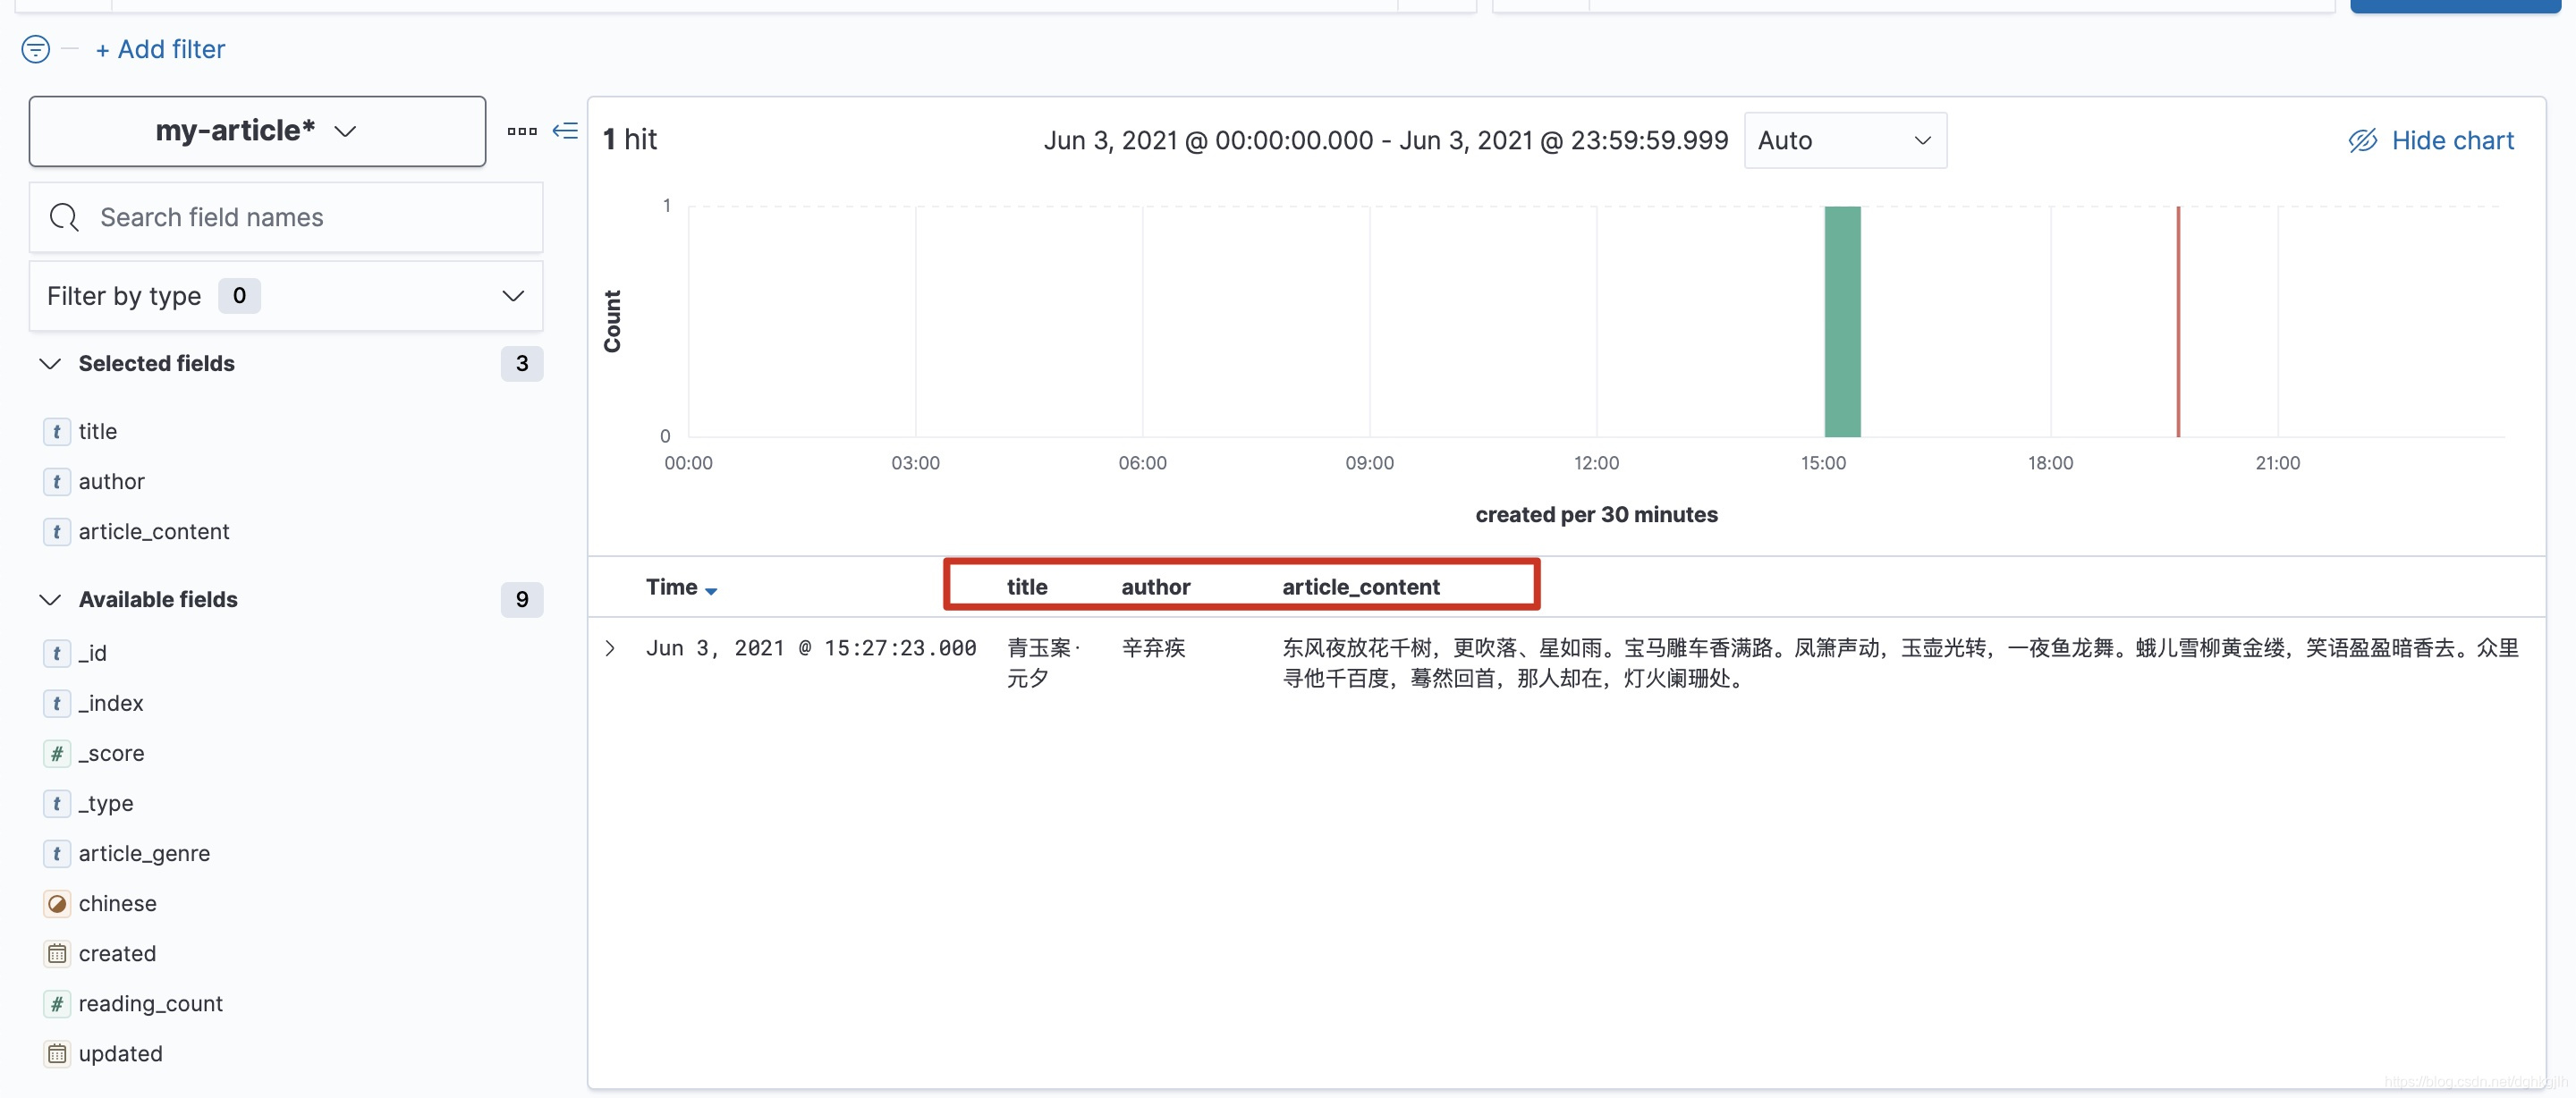Open the my-article* index pattern dropdown
This screenshot has height=1098, width=2576.
tap(257, 131)
